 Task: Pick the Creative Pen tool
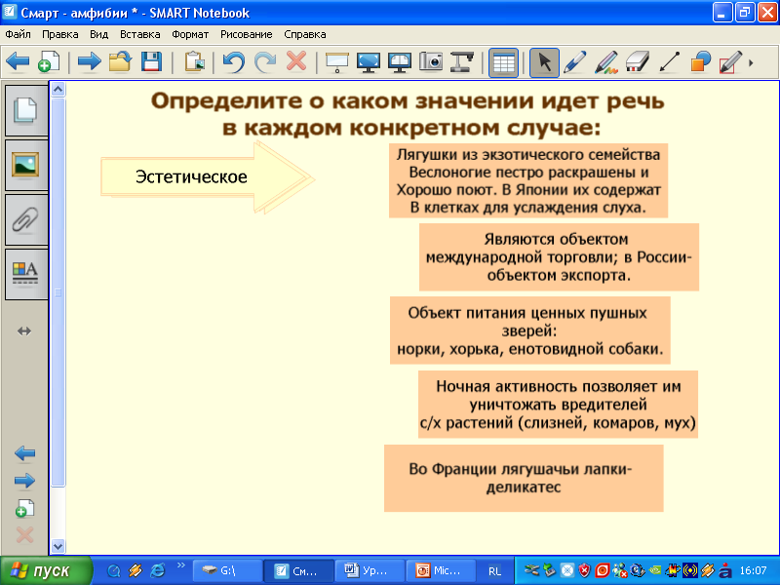tap(606, 62)
